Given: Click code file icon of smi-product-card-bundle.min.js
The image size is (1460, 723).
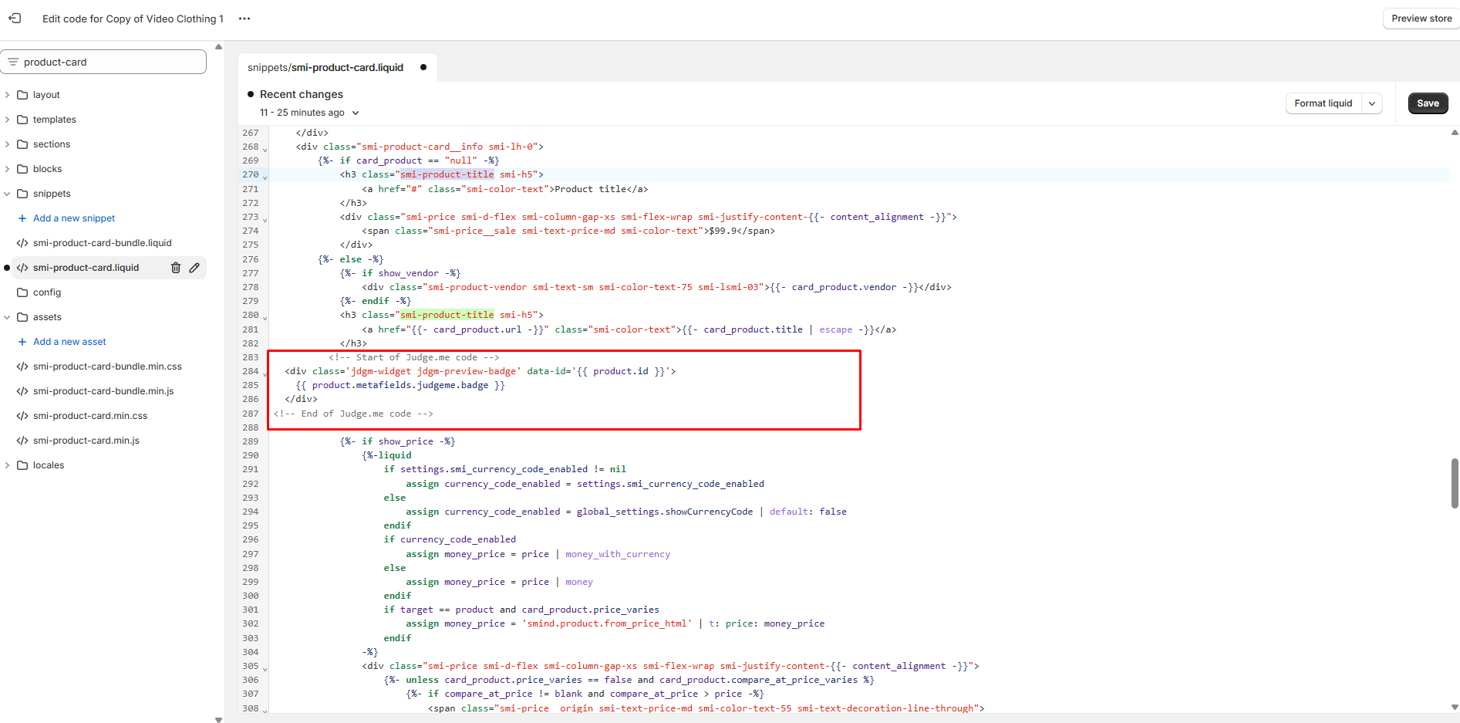Looking at the screenshot, I should 22,391.
